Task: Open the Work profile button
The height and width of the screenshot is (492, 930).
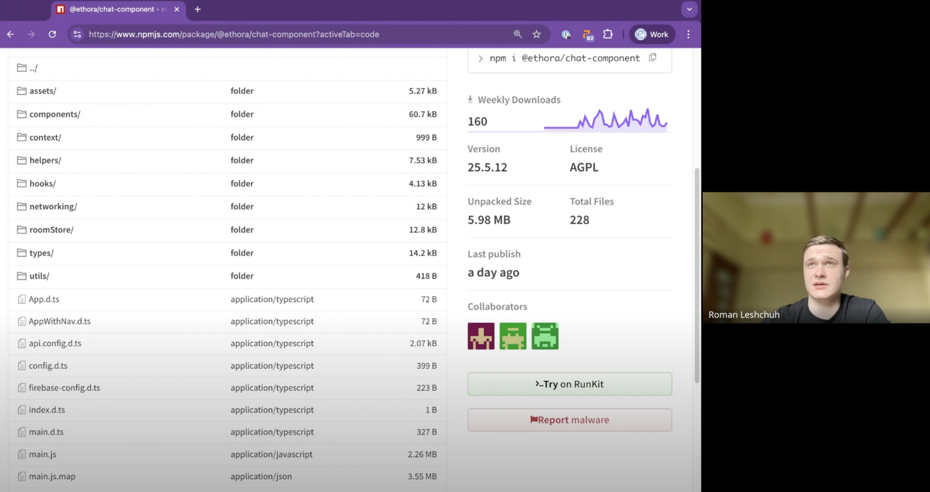Action: 652,34
